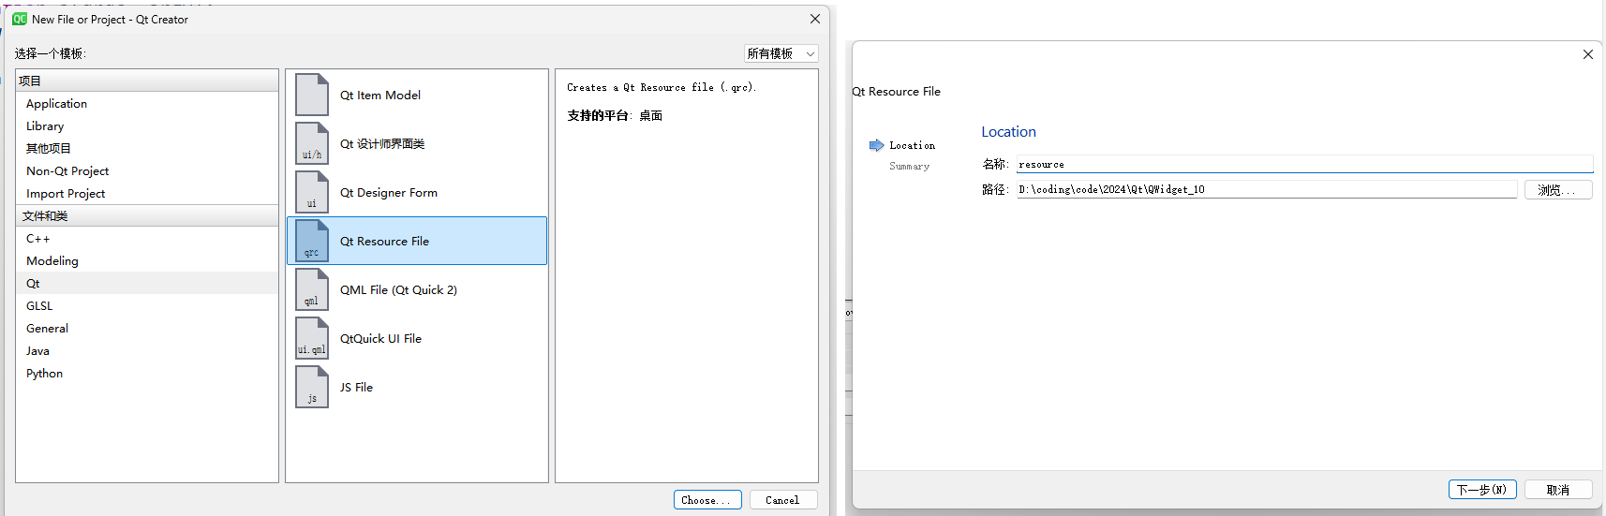Select Library project category
The width and height of the screenshot is (1606, 516).
point(147,126)
